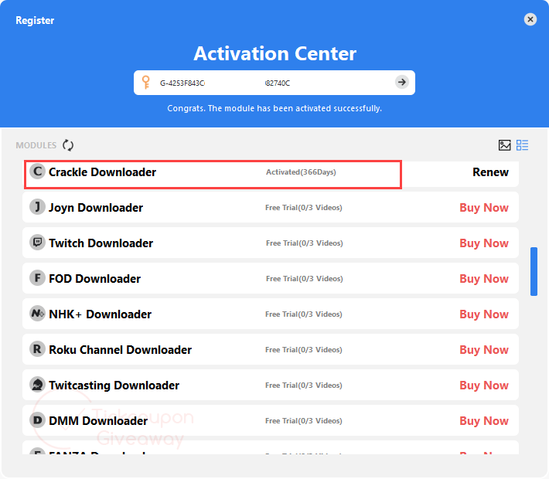Close the Register dialog
The height and width of the screenshot is (479, 549).
pos(530,19)
